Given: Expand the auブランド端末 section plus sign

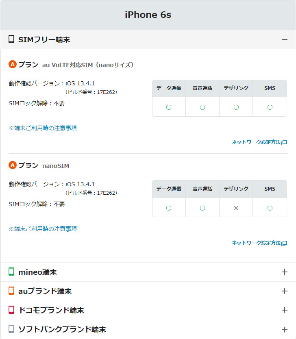Looking at the screenshot, I should [284, 291].
